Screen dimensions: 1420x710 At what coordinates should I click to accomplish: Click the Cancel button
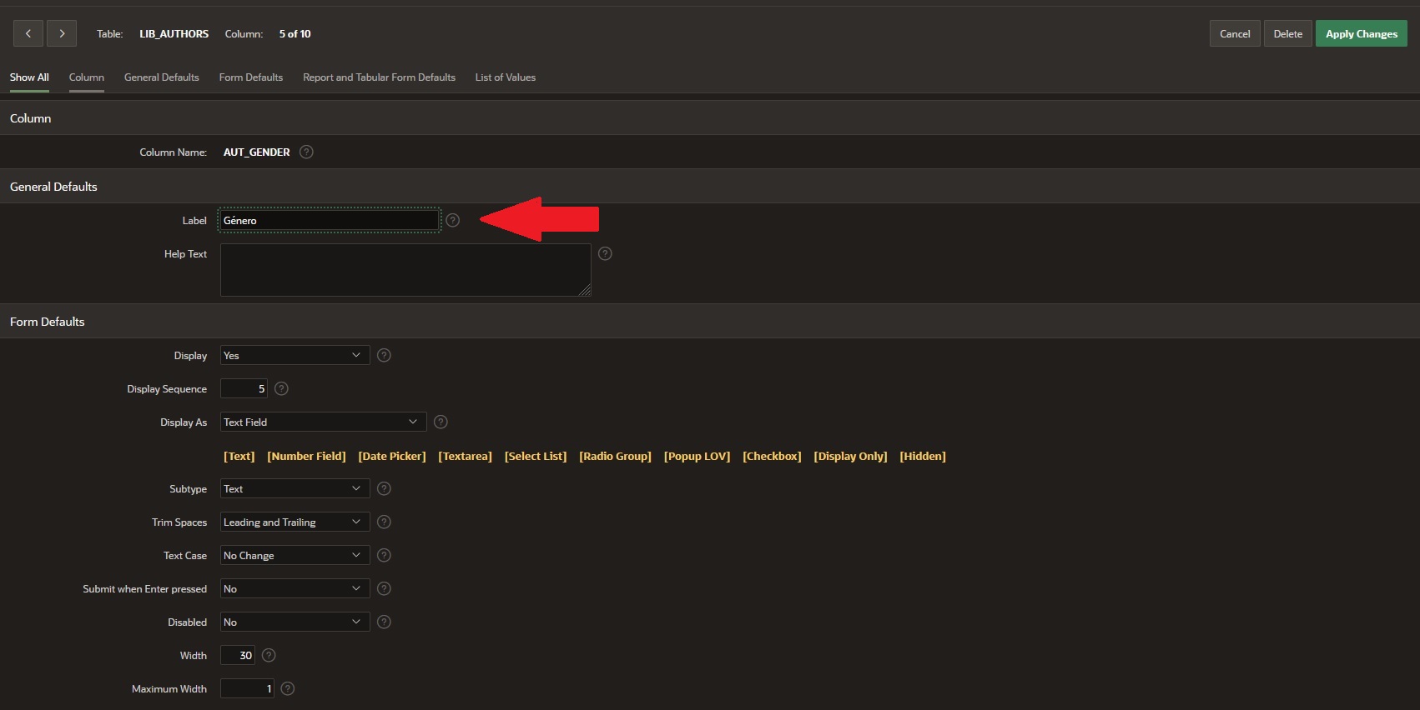coord(1234,34)
